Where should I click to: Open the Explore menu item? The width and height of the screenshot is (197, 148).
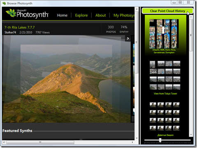81,15
